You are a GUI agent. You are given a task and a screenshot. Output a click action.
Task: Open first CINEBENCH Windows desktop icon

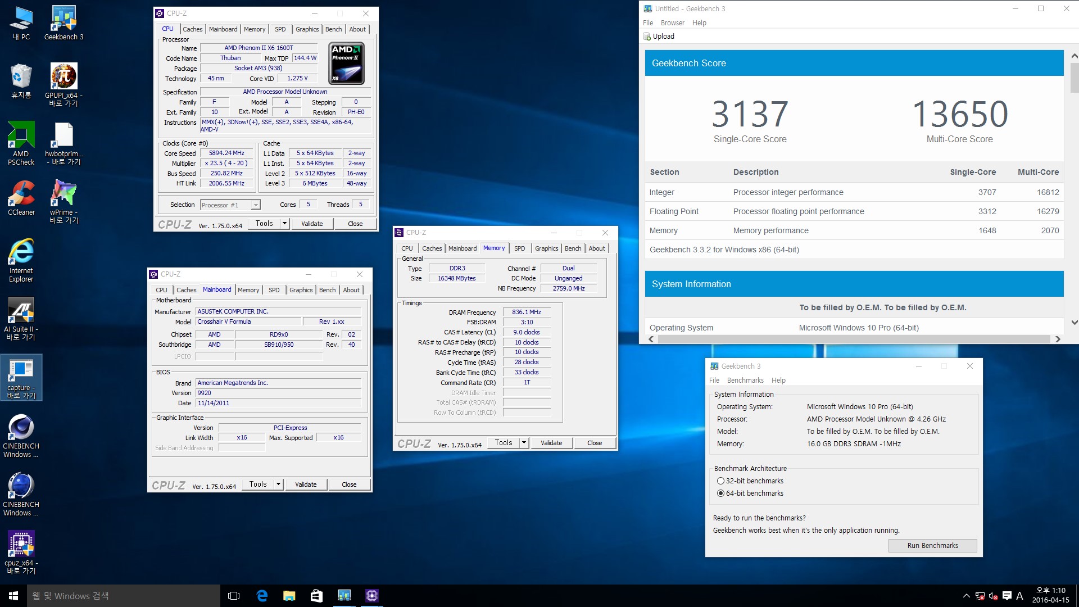pos(21,436)
